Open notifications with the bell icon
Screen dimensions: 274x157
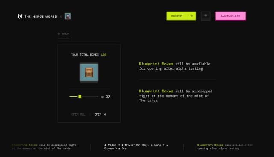[205, 16]
